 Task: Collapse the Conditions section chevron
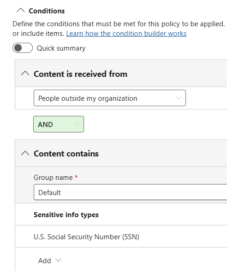(x=21, y=11)
